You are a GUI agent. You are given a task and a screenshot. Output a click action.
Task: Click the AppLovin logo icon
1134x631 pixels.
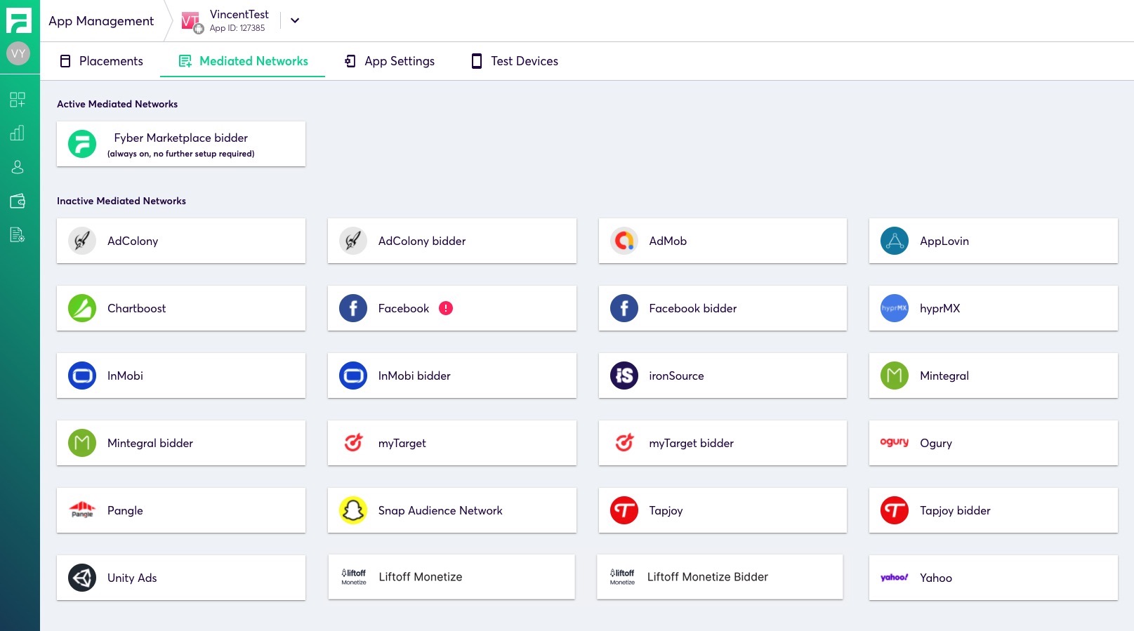[x=895, y=241]
